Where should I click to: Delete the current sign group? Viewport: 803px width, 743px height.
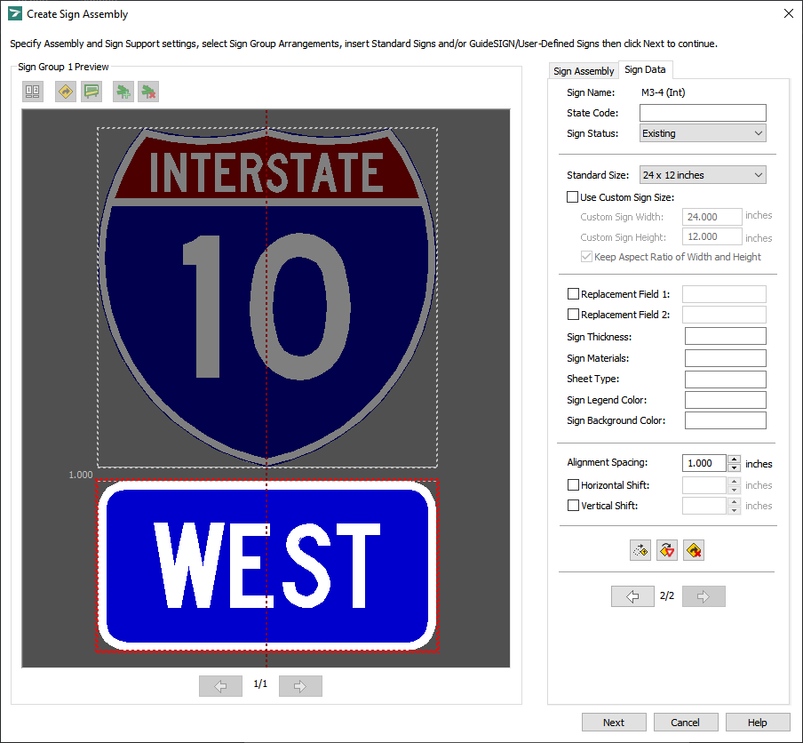click(x=148, y=92)
